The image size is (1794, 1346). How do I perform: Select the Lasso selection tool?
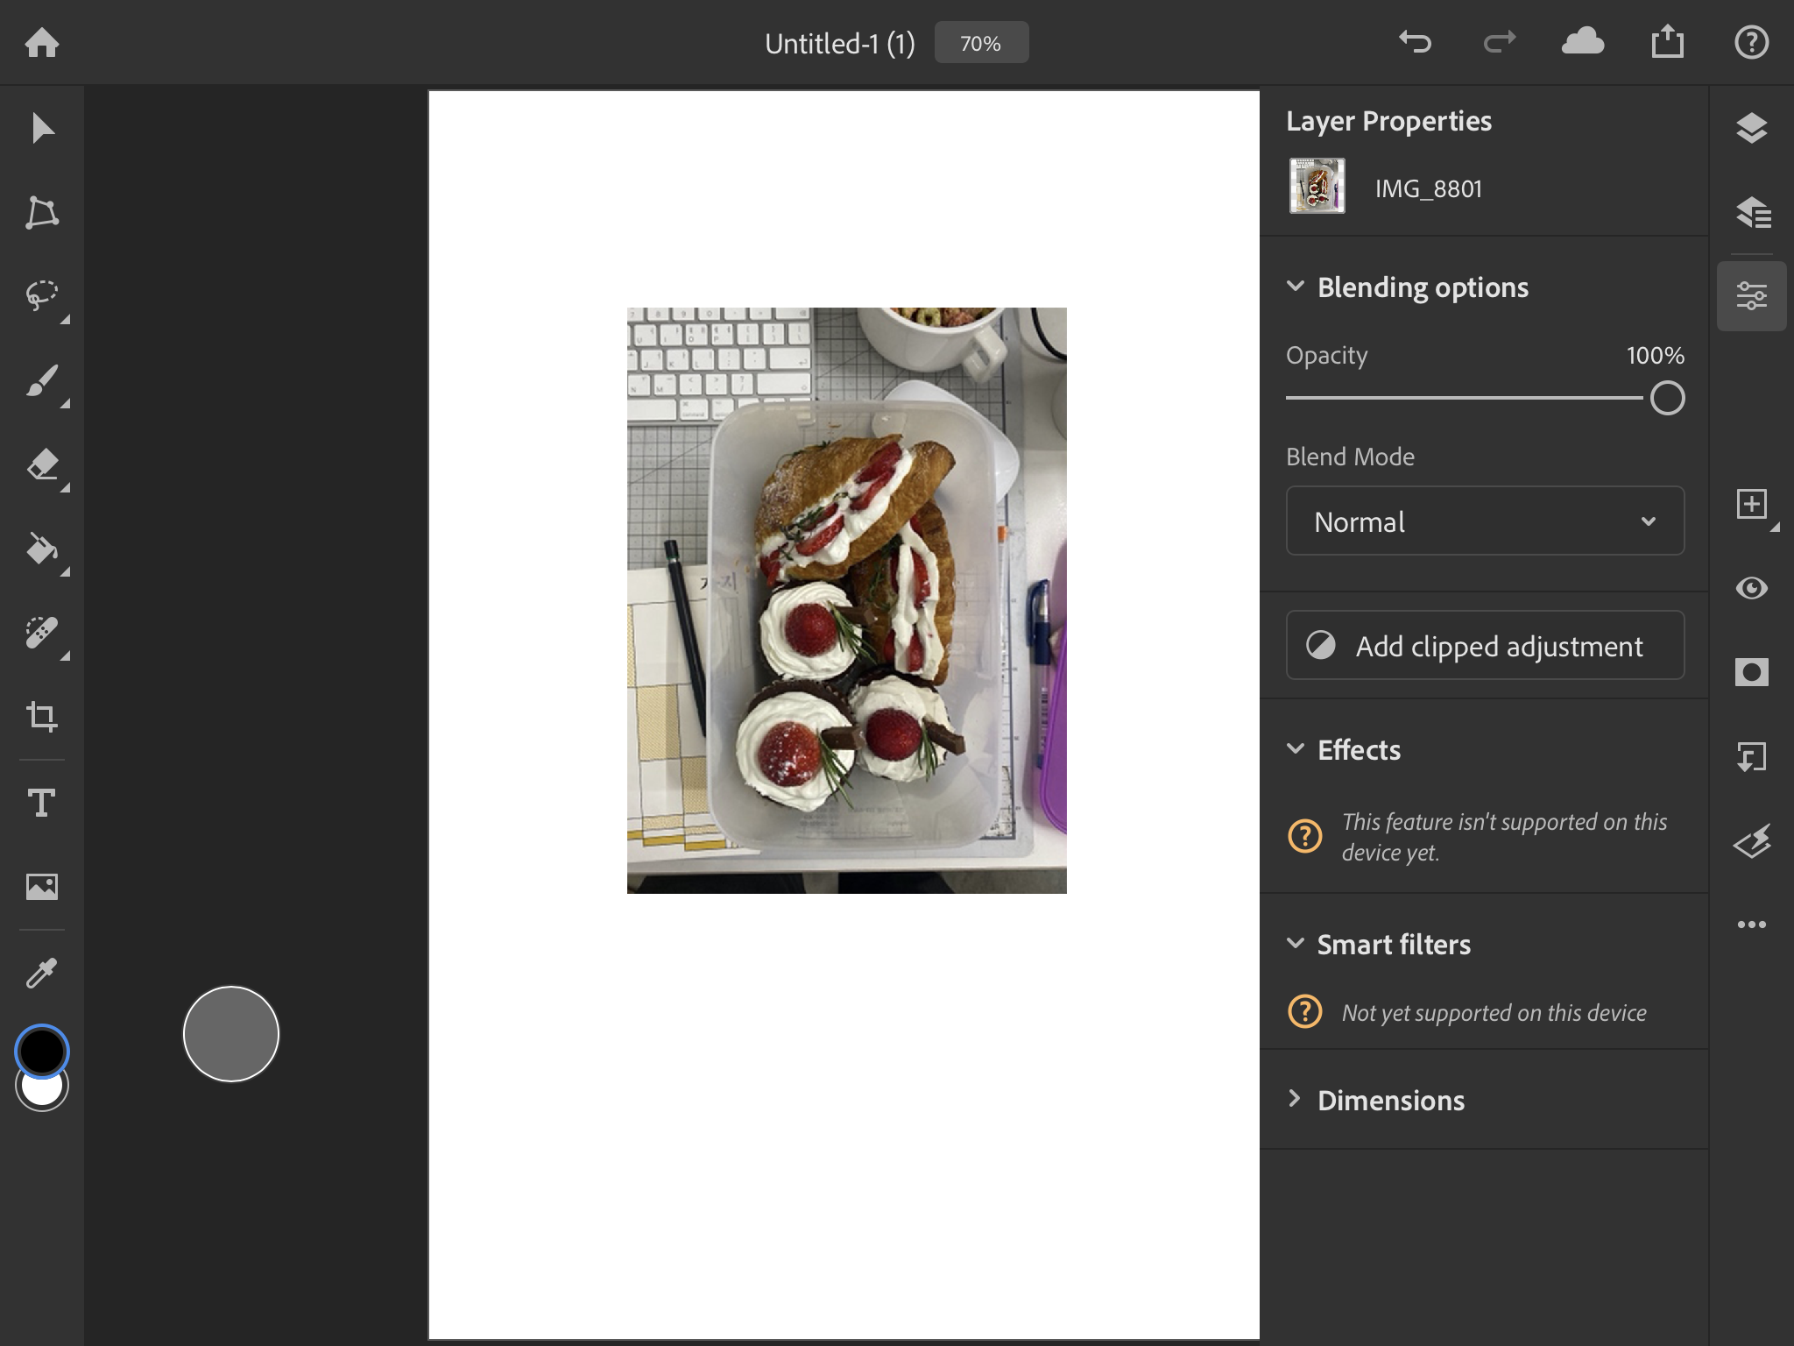tap(41, 296)
